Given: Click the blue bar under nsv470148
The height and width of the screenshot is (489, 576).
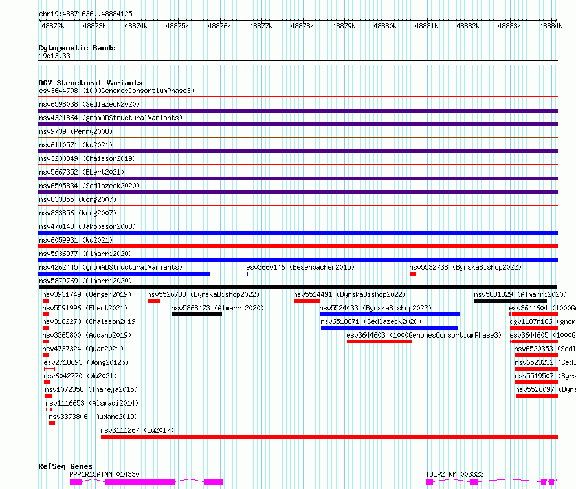Looking at the screenshot, I should 298,233.
